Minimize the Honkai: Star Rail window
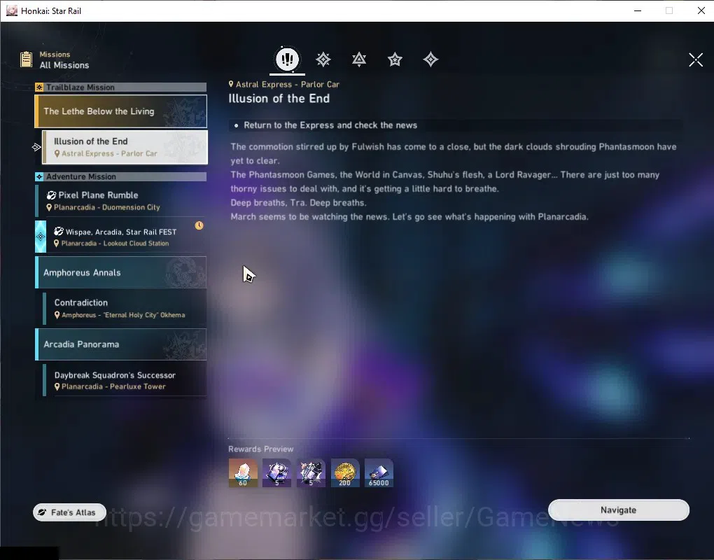 (x=638, y=10)
